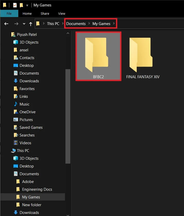The width and height of the screenshot is (184, 216).
Task: Click the Properties quick access checkmark icon
Action: click(x=15, y=5)
